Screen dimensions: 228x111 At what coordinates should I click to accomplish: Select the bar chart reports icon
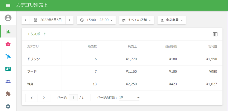[8, 31]
